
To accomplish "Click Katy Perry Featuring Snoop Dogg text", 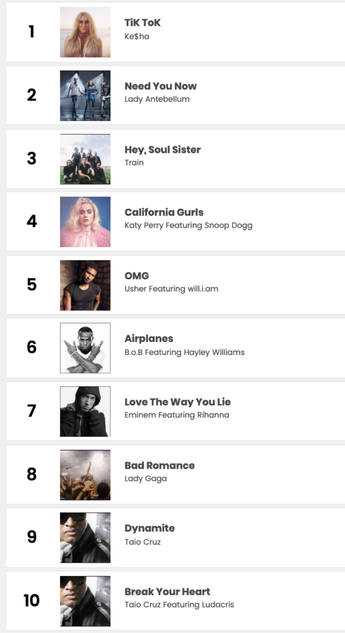I will (188, 225).
